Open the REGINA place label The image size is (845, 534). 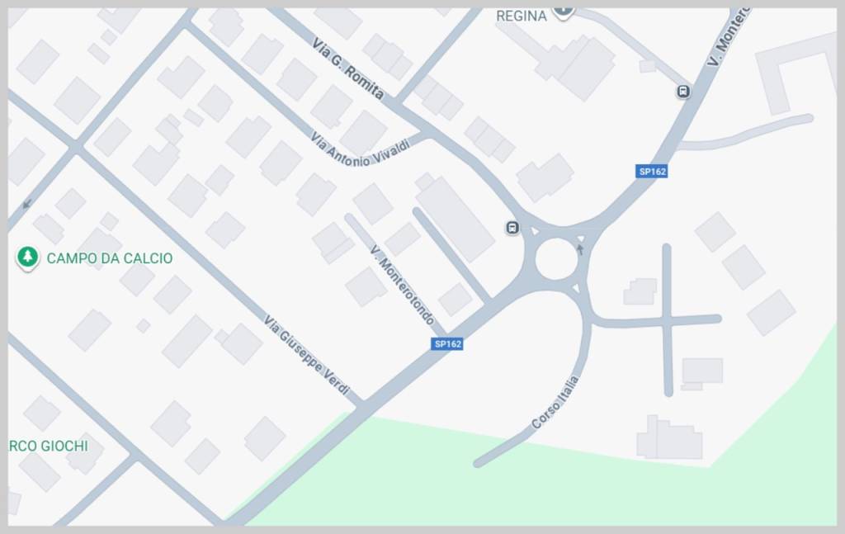[x=522, y=17]
